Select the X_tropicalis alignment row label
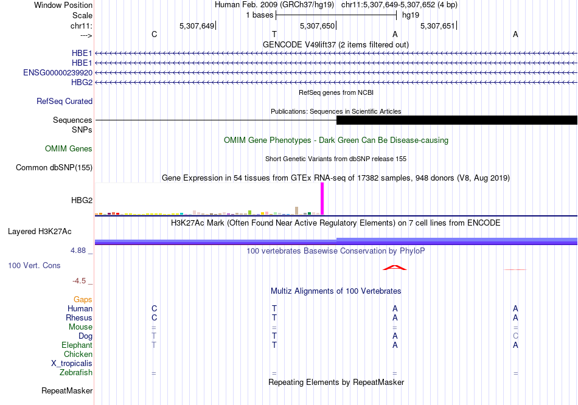 (x=72, y=364)
